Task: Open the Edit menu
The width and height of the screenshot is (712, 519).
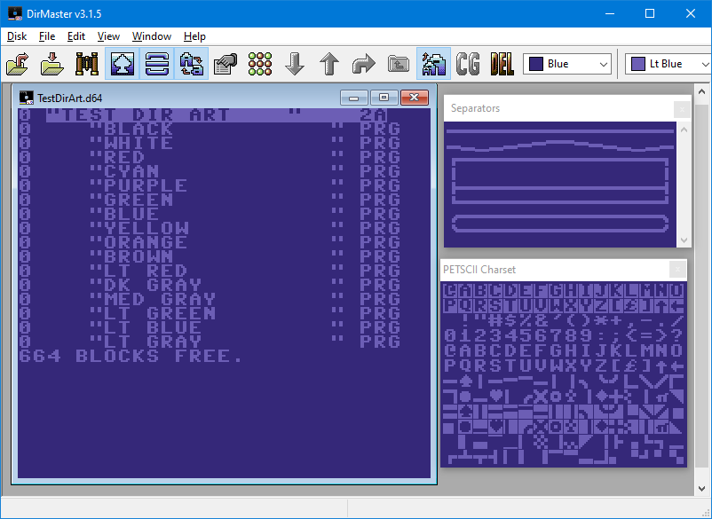Action: coord(75,36)
